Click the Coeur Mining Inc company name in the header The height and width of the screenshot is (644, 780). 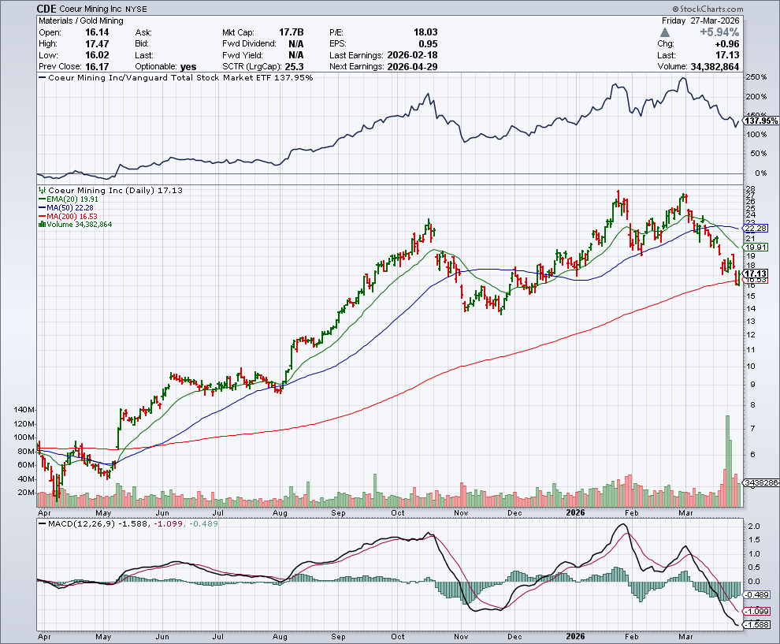[91, 9]
